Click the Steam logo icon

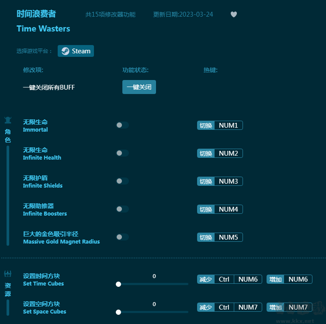(x=65, y=51)
